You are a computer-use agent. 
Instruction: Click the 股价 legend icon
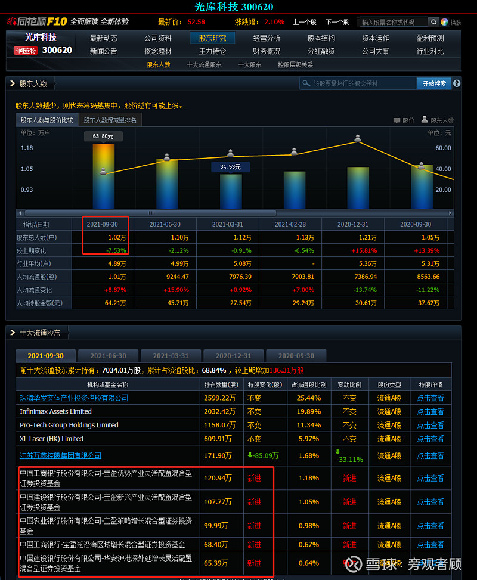397,120
